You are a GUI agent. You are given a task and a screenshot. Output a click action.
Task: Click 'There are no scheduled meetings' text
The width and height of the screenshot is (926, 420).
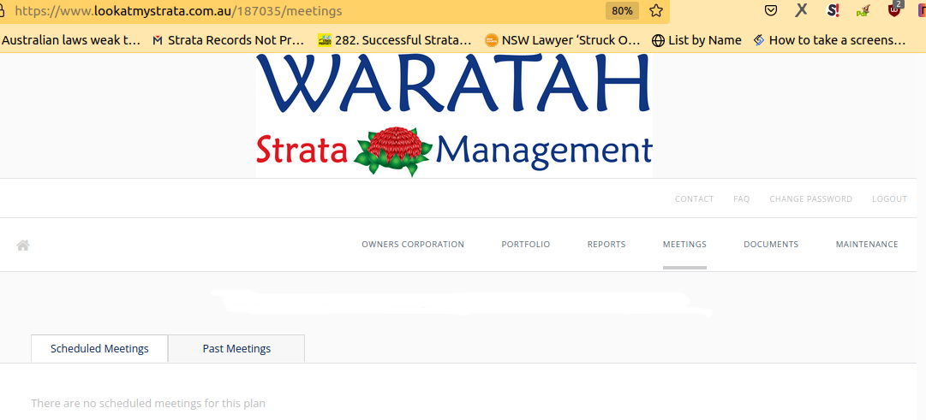[147, 404]
